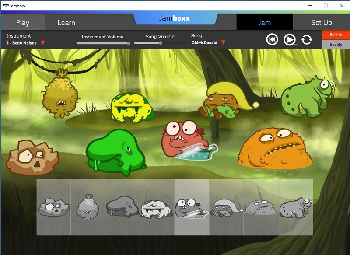Tap the hanging furry yellow creature
Screen dimensions: 350x255
tap(60, 95)
